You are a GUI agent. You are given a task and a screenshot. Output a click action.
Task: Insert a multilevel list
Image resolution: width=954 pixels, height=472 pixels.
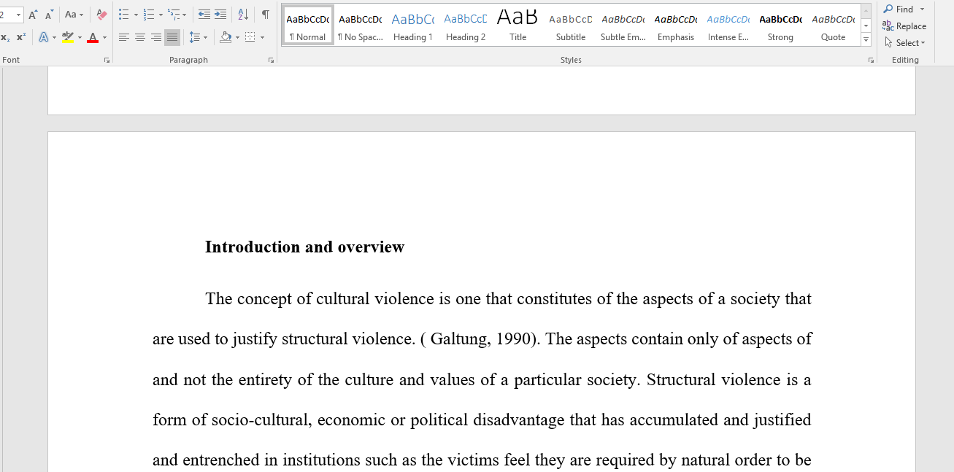[173, 15]
